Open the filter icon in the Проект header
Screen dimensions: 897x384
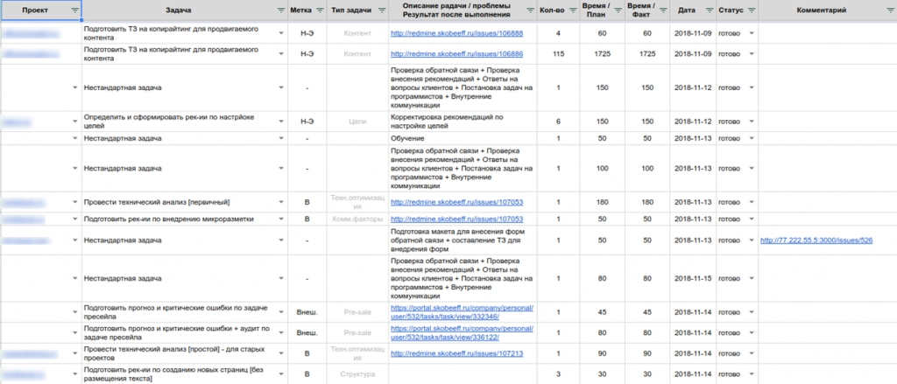[75, 10]
